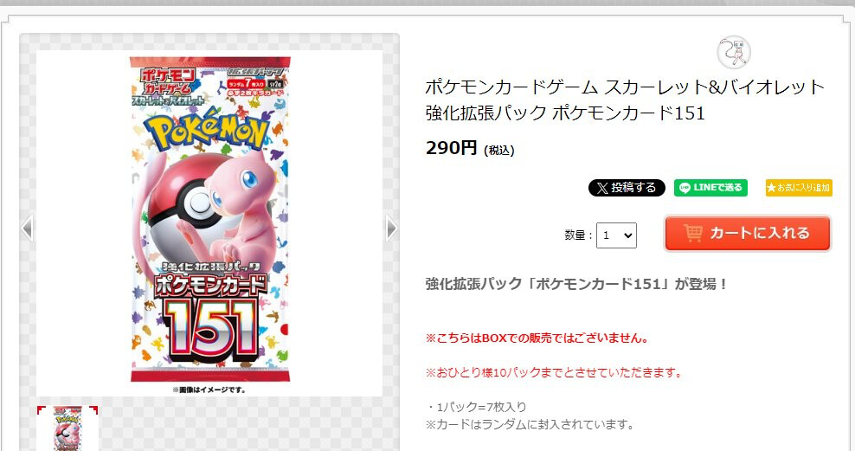Click the product title ポケモンカード151 text
The width and height of the screenshot is (855, 451).
[628, 113]
